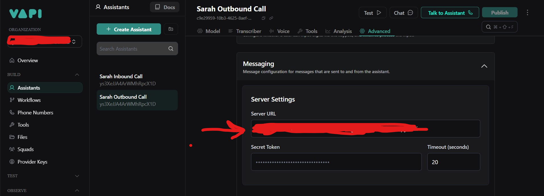Switch to the Voice tab
This screenshot has width=544, height=196.
tap(279, 31)
